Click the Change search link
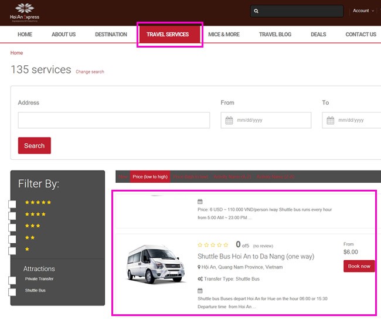This screenshot has width=381, height=319. click(90, 72)
